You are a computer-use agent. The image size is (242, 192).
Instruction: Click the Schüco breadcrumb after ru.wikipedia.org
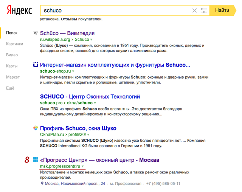click(x=82, y=39)
